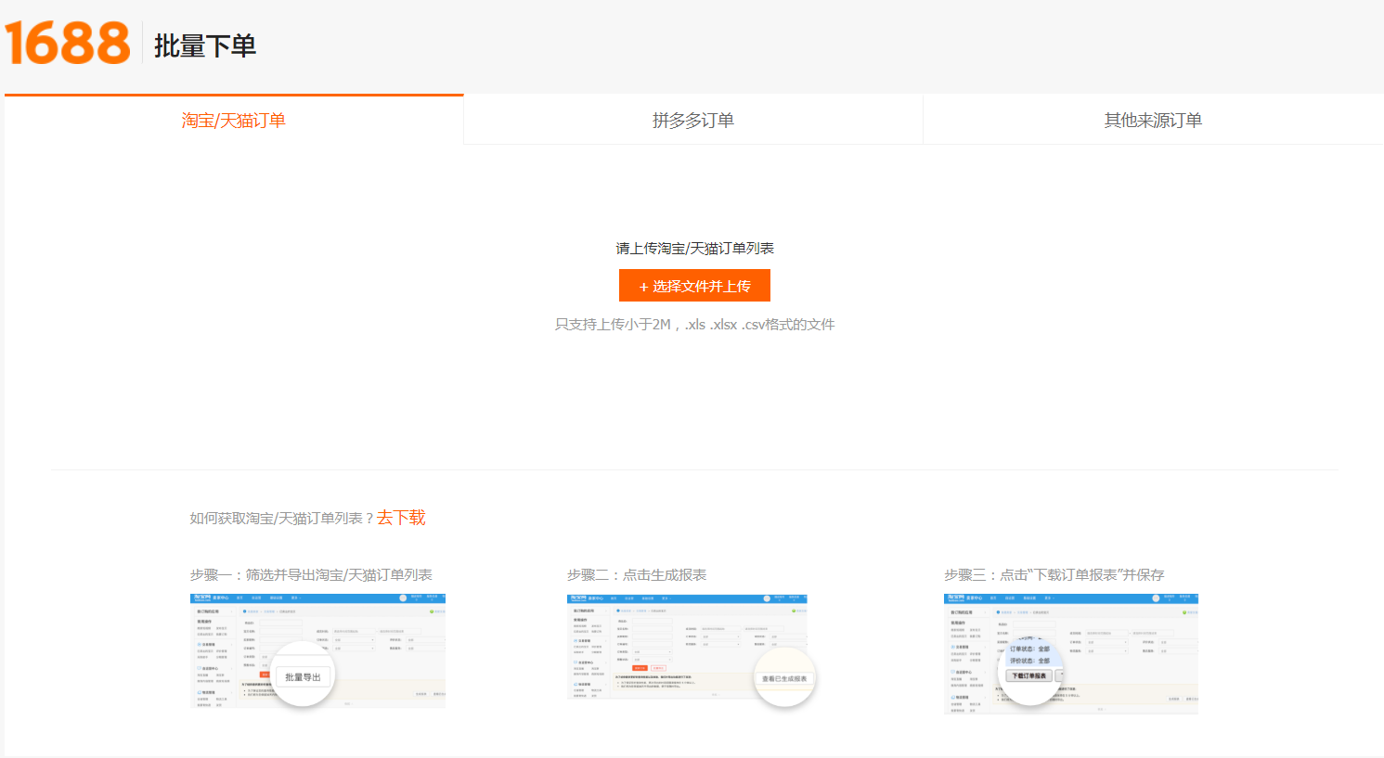Click the 如何获取淘宝/天猫订单列表？ question text
The image size is (1384, 758).
282,519
